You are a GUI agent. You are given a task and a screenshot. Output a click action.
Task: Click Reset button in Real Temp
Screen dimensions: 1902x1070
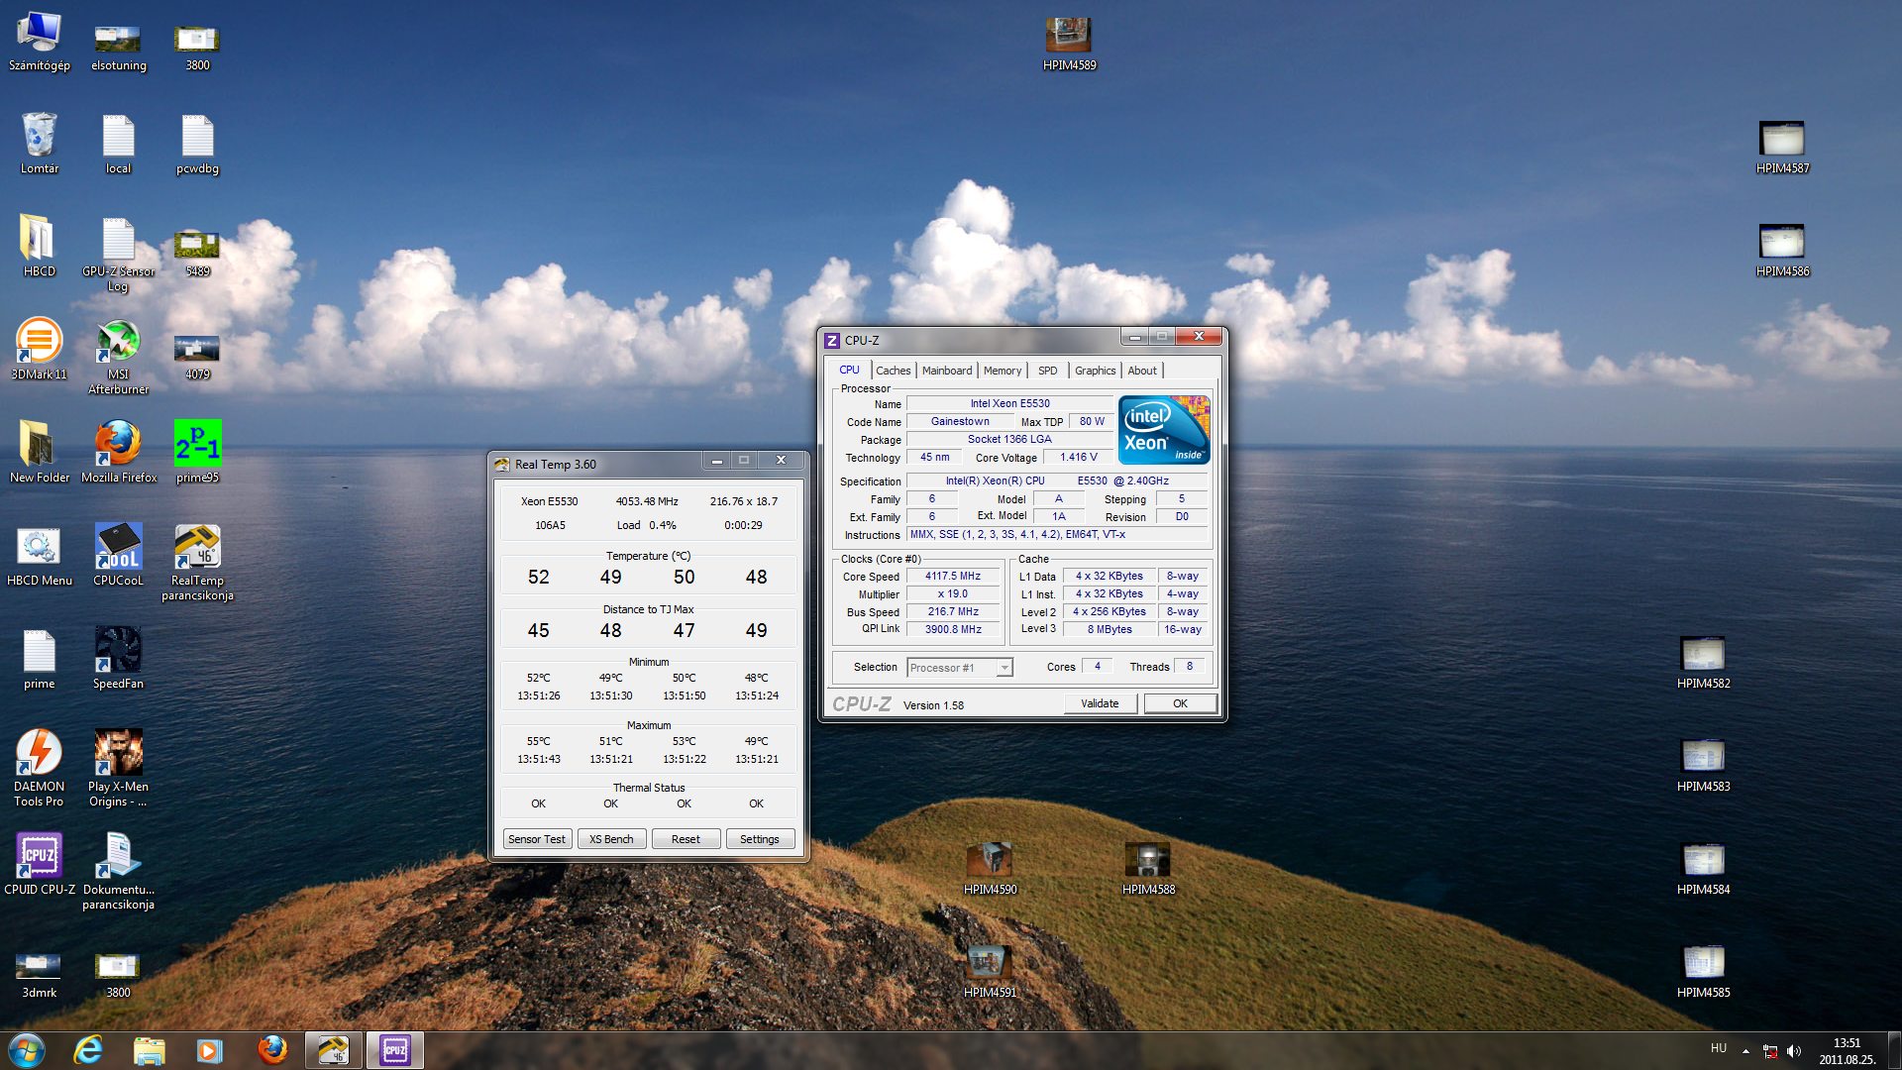tap(686, 839)
